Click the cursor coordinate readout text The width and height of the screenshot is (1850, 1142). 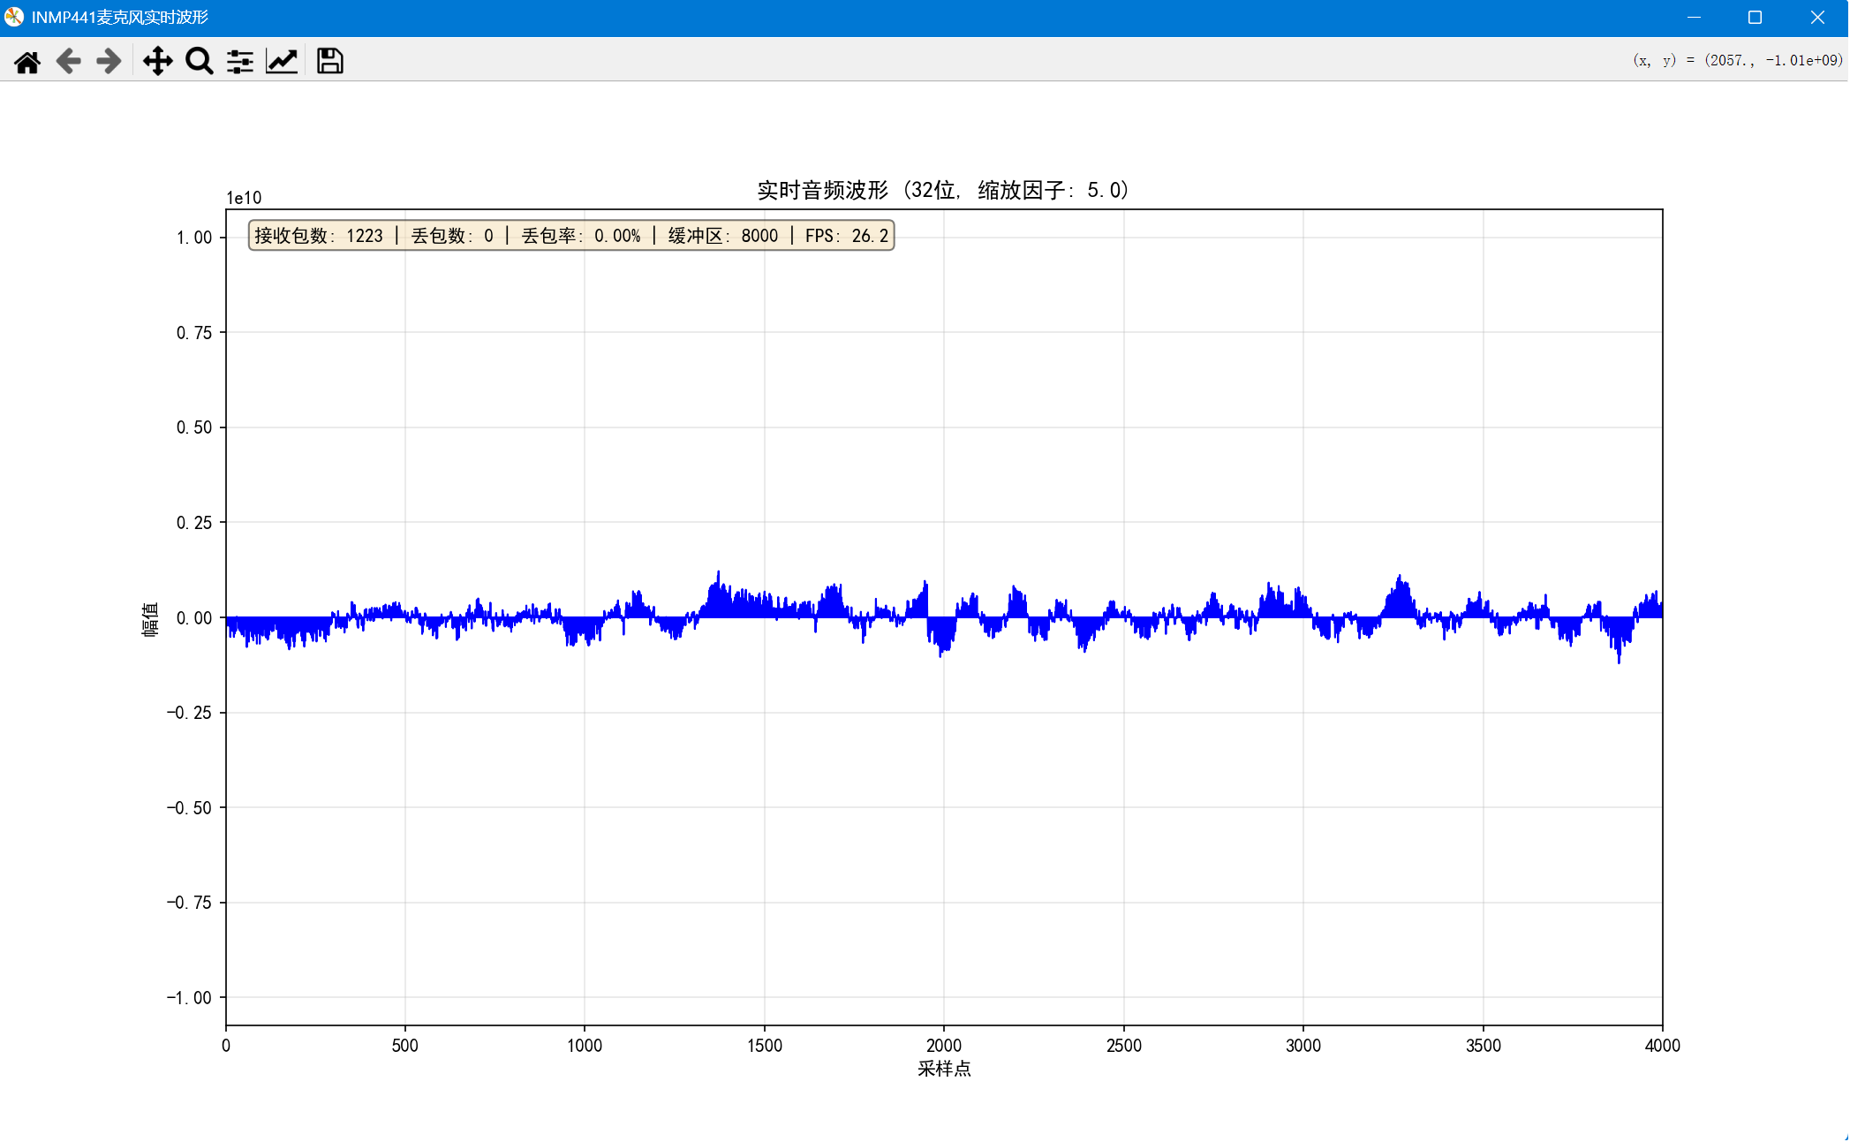coord(1737,60)
